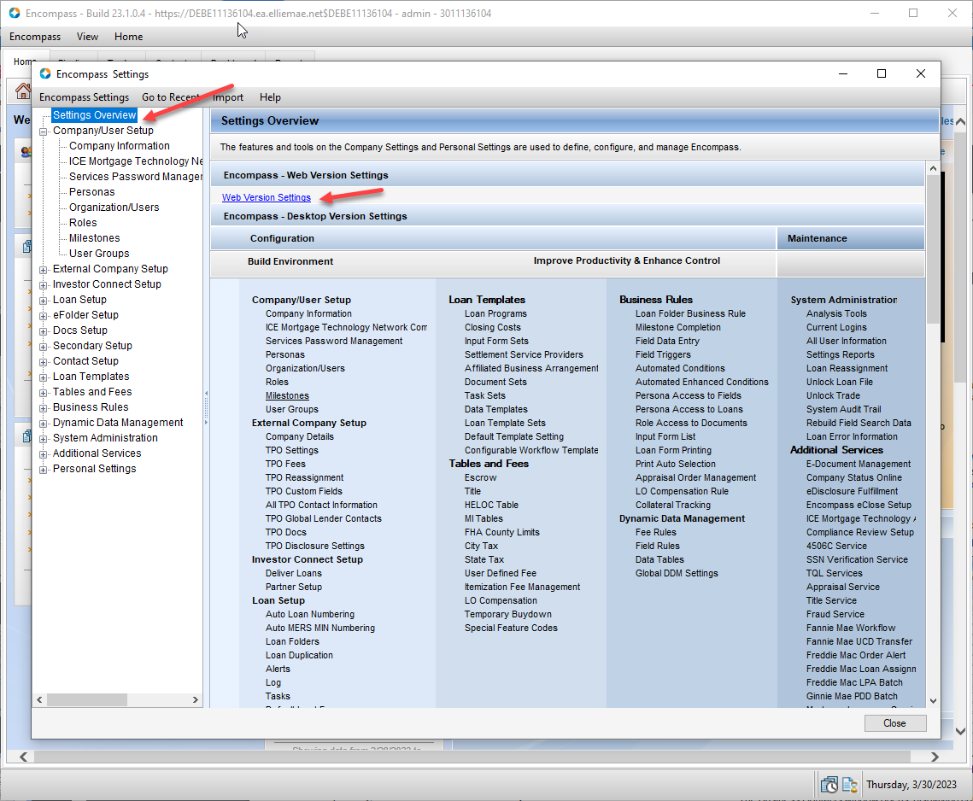The image size is (973, 801).
Task: Select Additional Services in the left tree
Action: (x=97, y=453)
